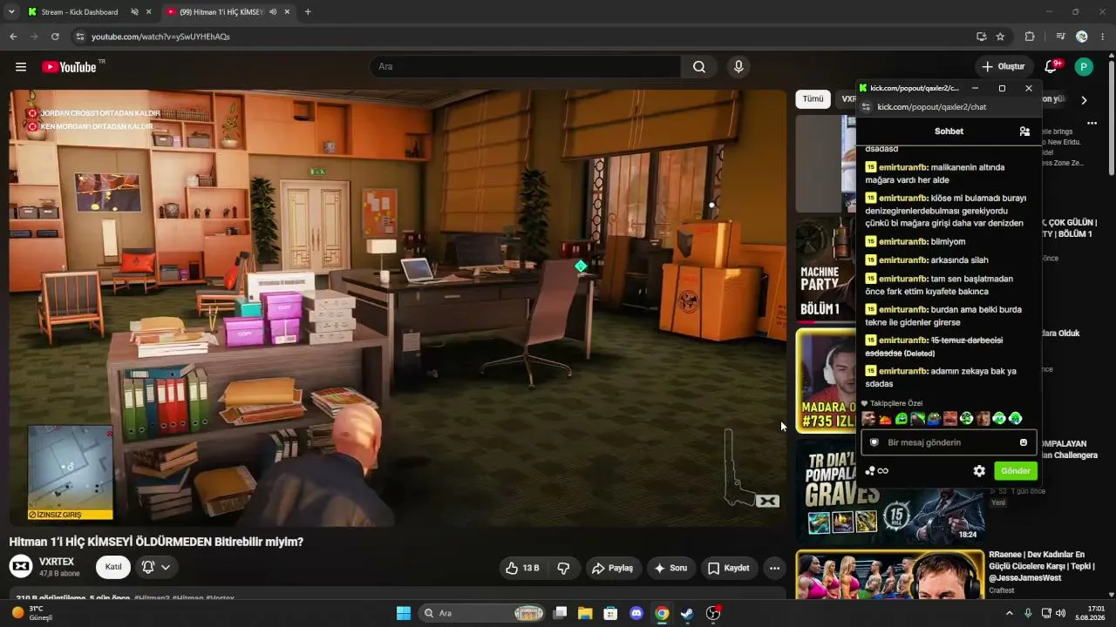1116x627 pixels.
Task: Open a new browser tab
Action: (308, 12)
